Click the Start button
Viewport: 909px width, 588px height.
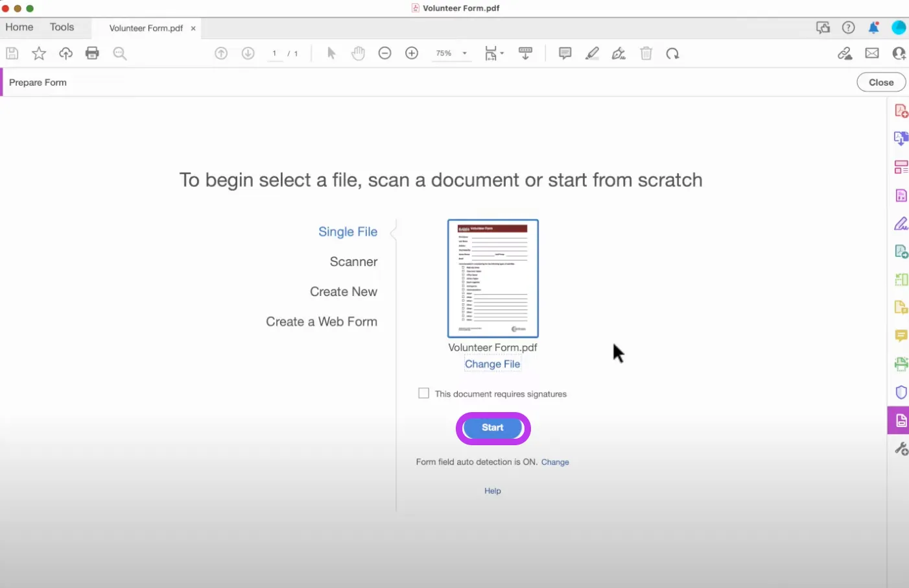[x=493, y=428]
